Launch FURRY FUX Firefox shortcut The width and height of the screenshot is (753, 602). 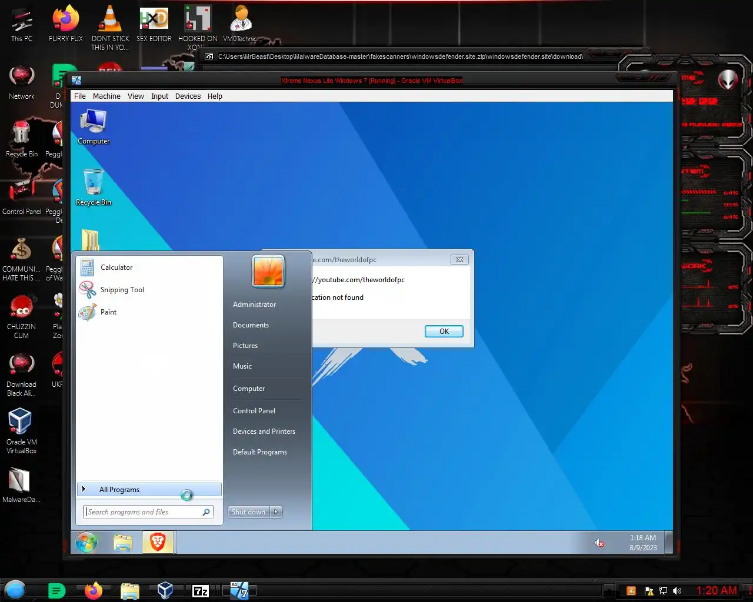point(66,24)
